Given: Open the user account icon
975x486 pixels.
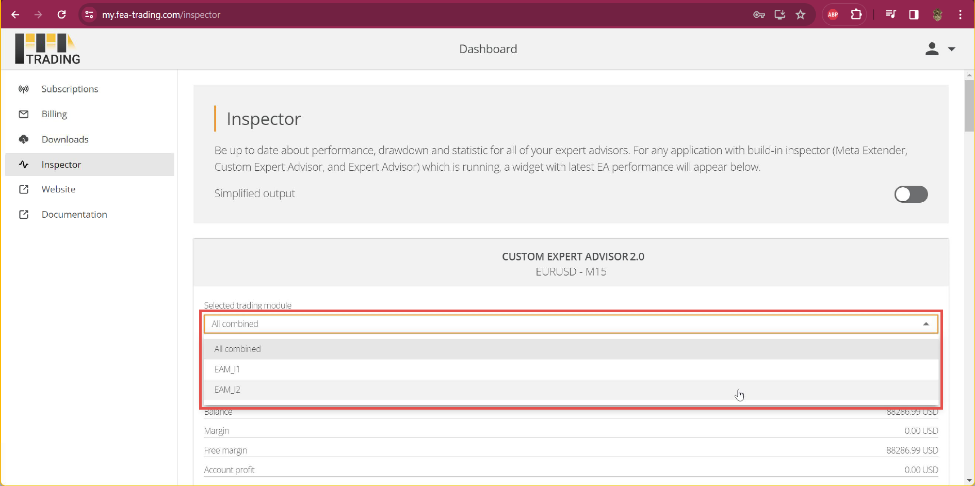Looking at the screenshot, I should (932, 49).
